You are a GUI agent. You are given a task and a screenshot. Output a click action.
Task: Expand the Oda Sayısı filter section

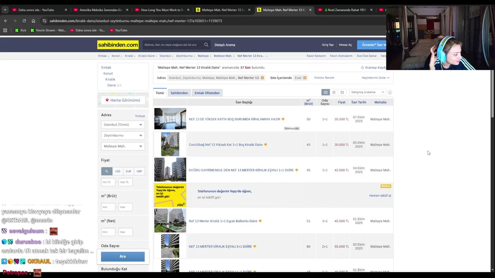110,246
